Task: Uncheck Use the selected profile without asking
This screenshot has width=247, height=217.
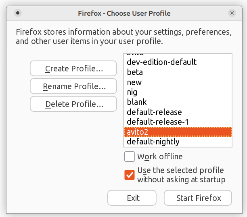Action: click(x=130, y=175)
